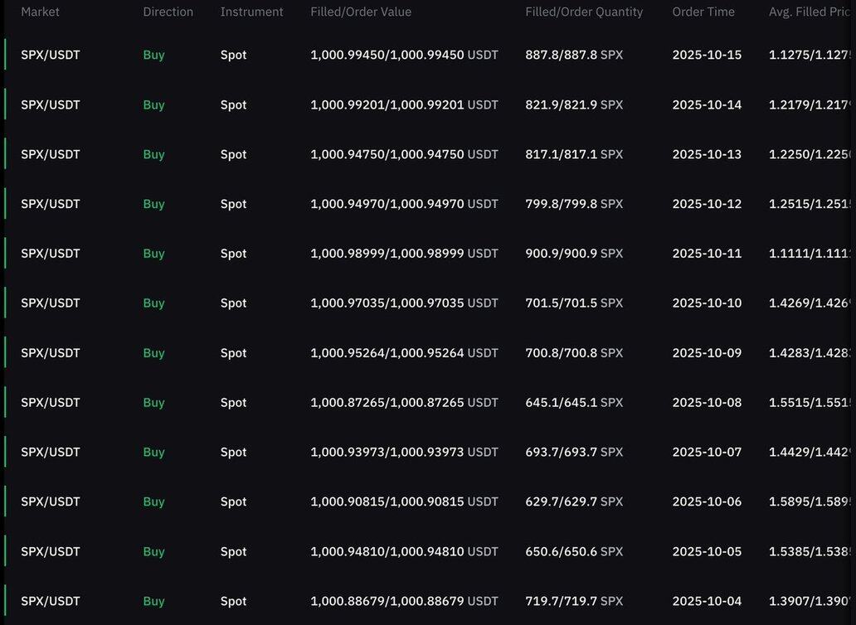The height and width of the screenshot is (625, 856).
Task: Click the Avg. Filled Price column header
Action: click(x=811, y=12)
